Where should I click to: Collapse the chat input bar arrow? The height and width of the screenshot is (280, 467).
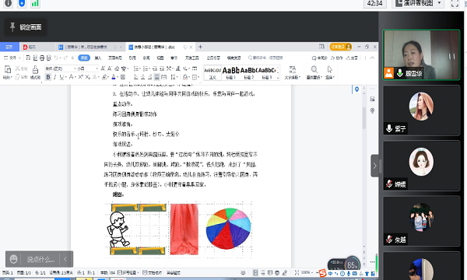[x=65, y=259]
